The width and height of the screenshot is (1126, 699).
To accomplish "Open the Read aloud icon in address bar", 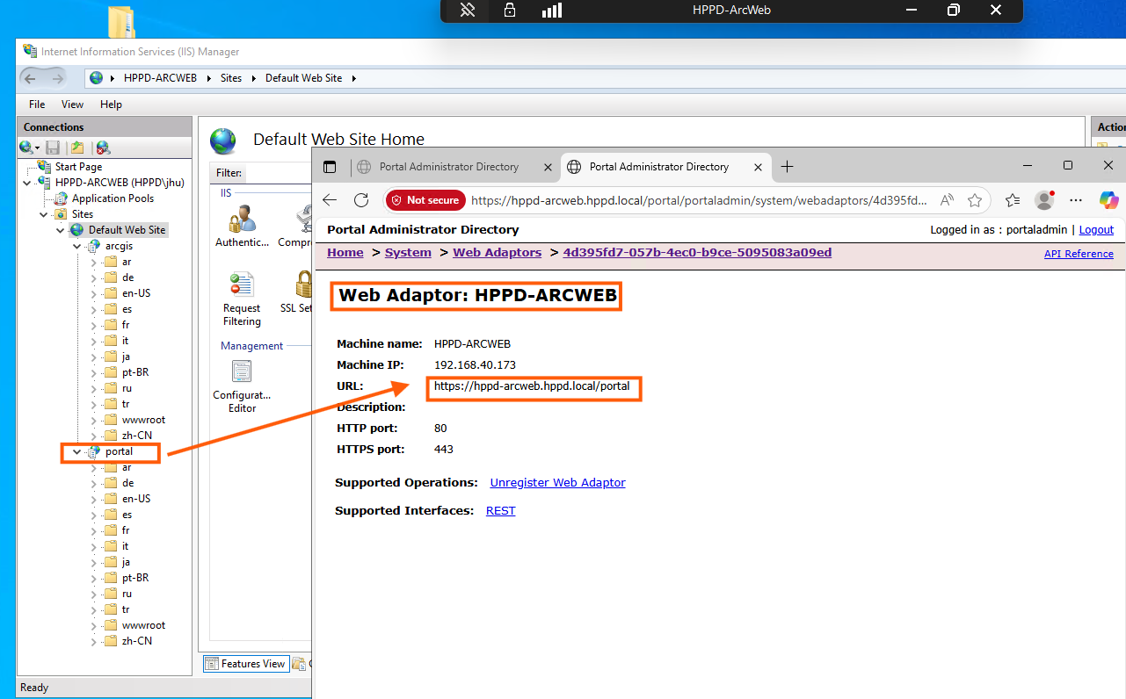I will click(947, 200).
